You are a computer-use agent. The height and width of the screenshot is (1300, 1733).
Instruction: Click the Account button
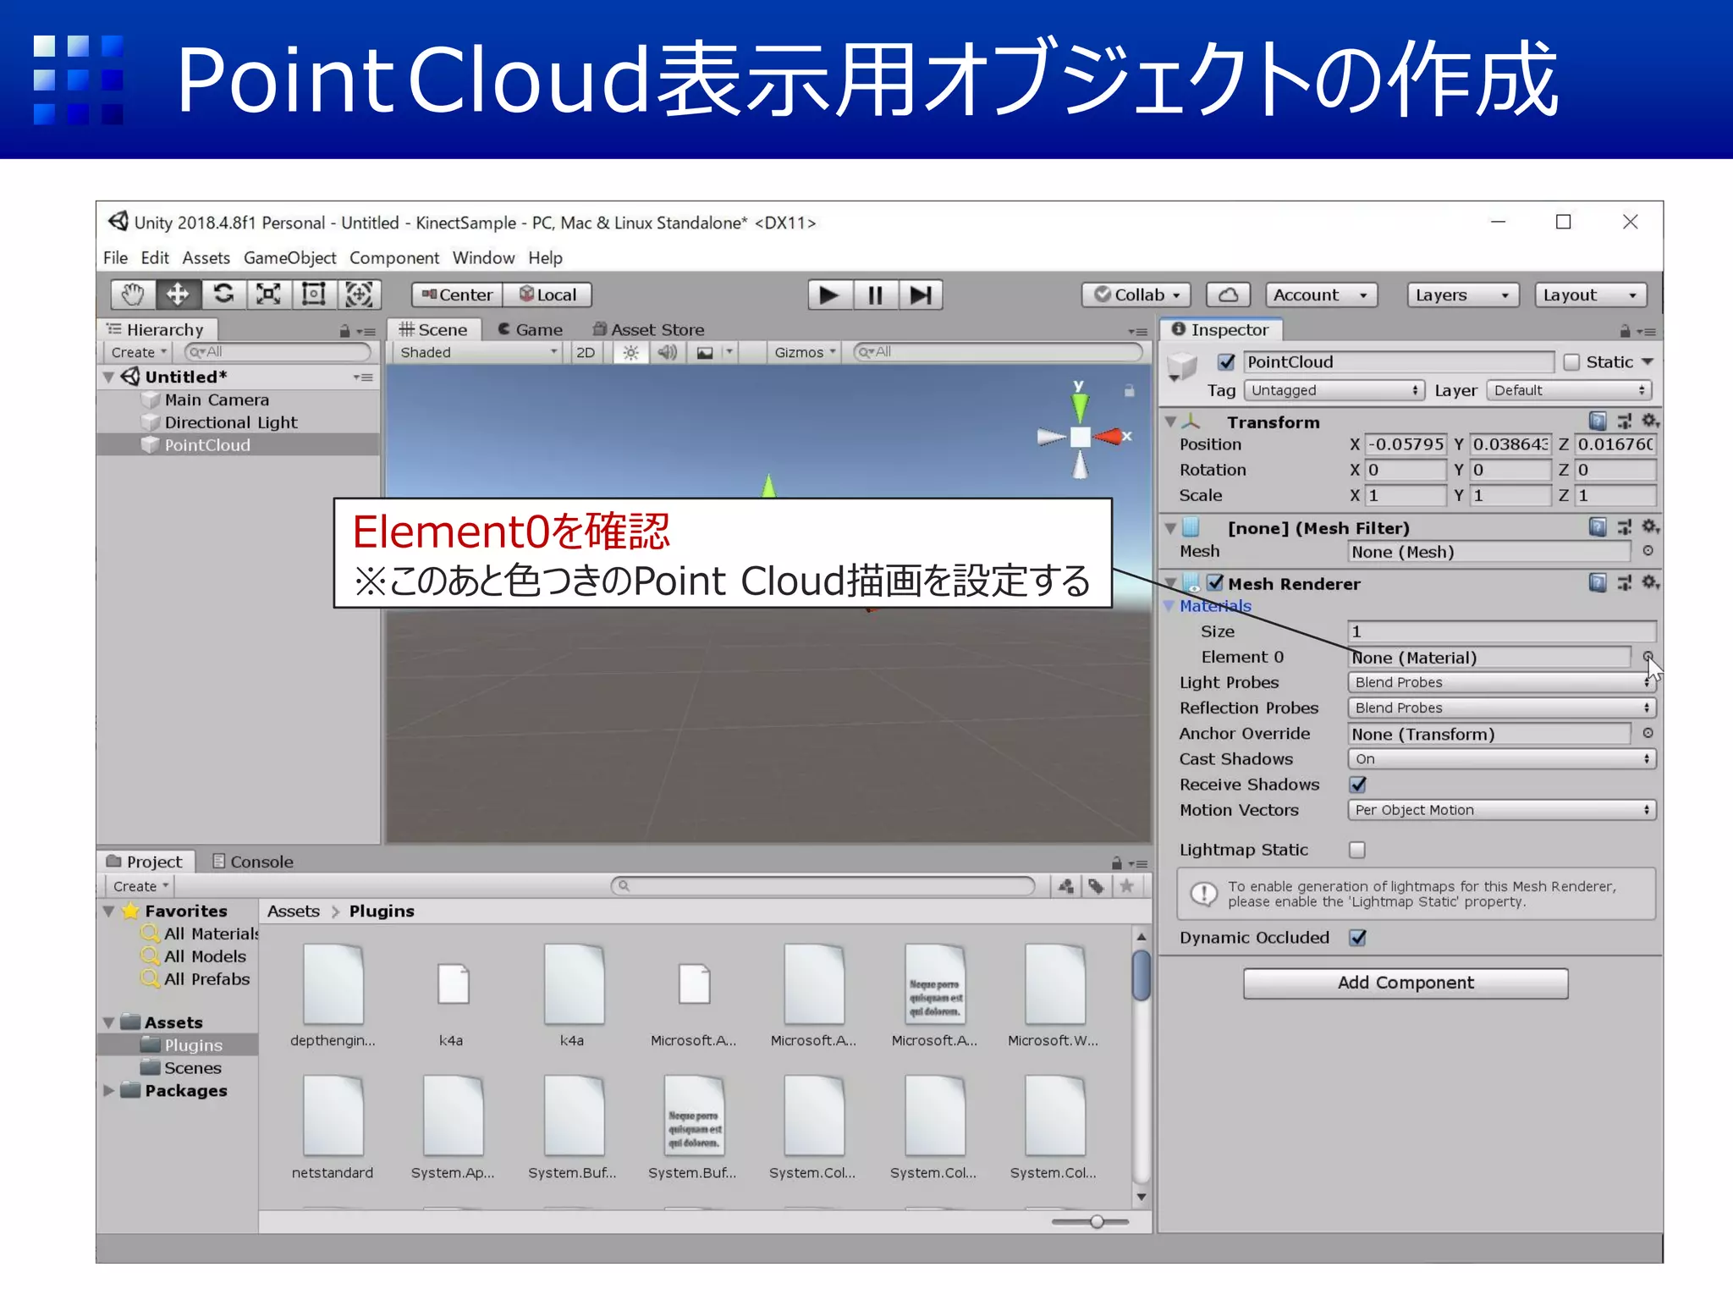pyautogui.click(x=1322, y=295)
